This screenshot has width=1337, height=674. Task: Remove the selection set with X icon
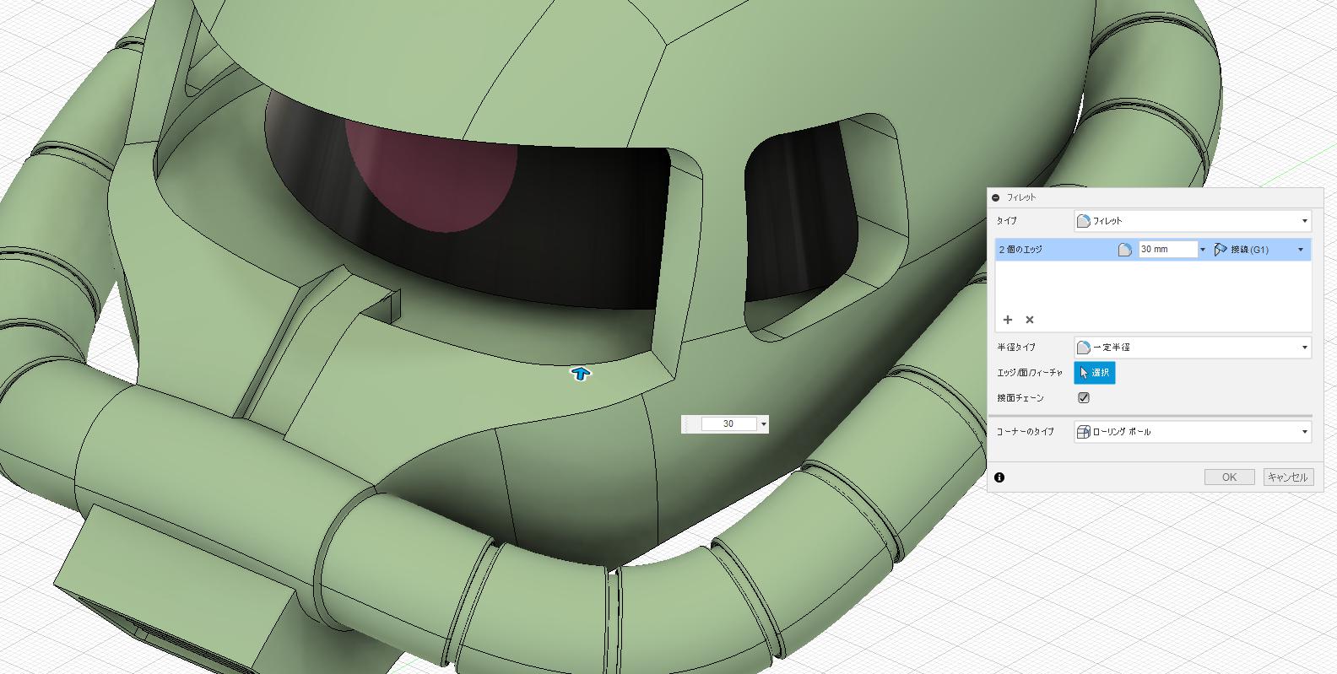(1030, 320)
